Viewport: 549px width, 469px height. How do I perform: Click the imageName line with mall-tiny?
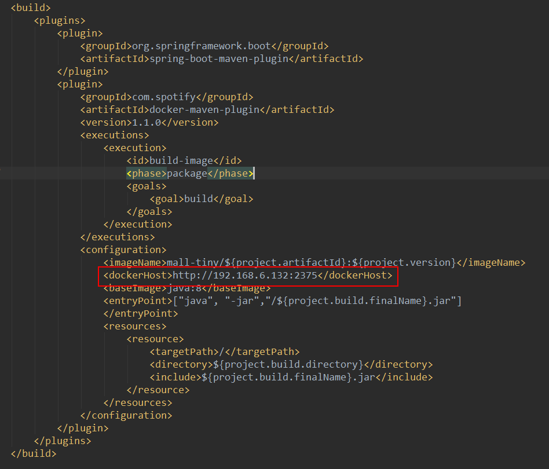[x=313, y=263]
